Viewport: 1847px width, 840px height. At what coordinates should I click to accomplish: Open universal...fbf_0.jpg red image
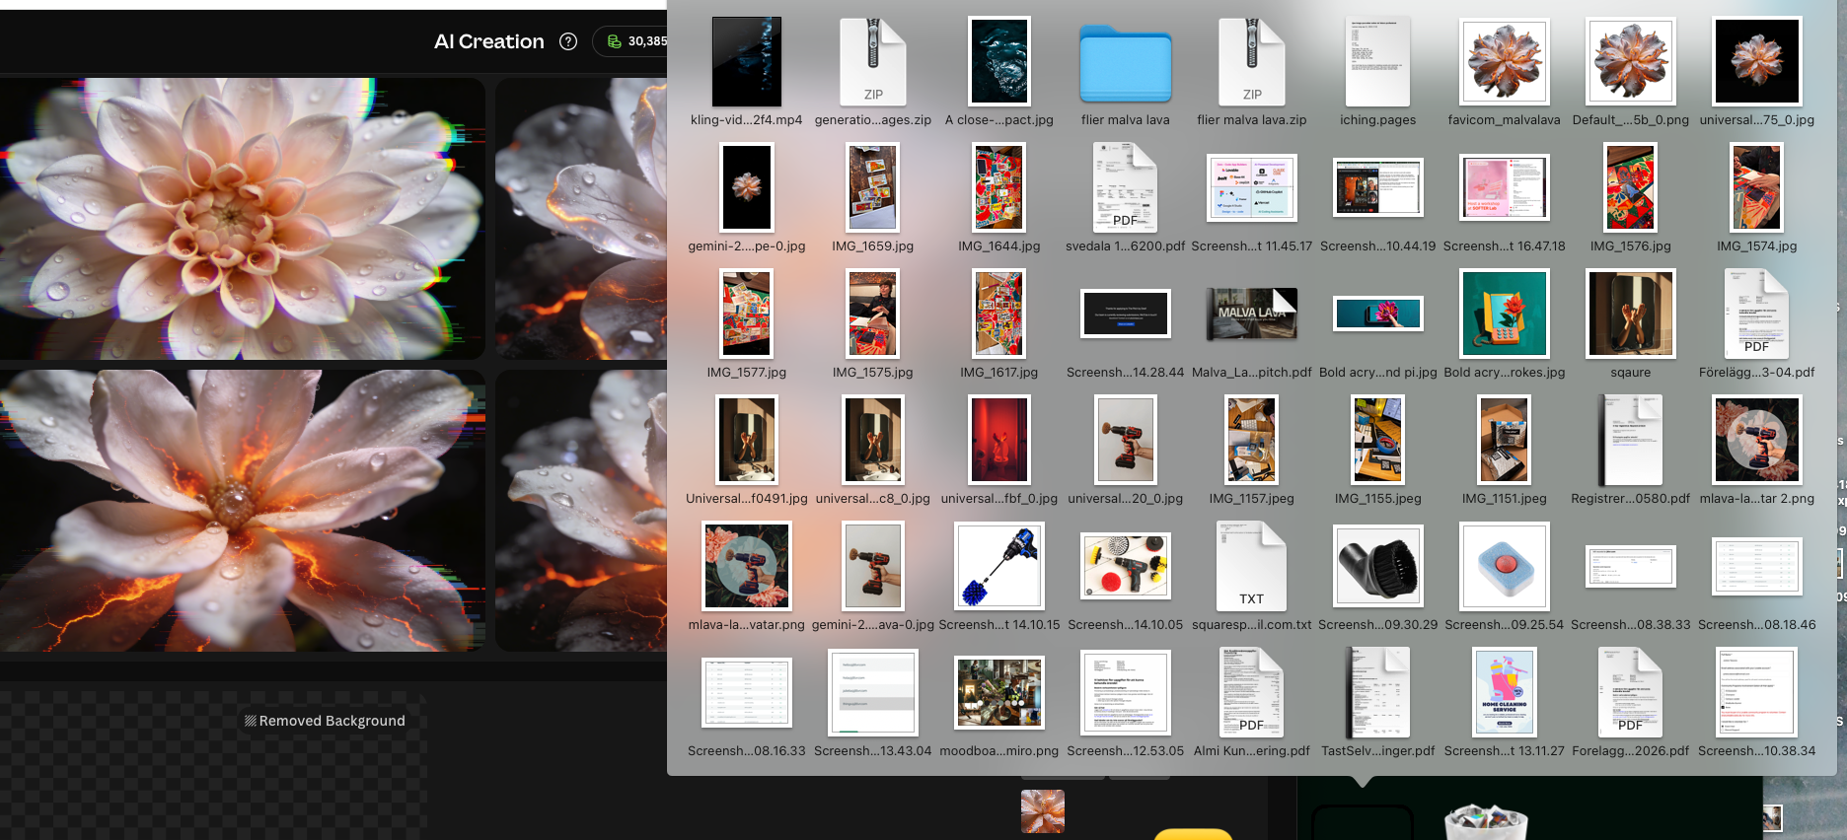coord(999,440)
